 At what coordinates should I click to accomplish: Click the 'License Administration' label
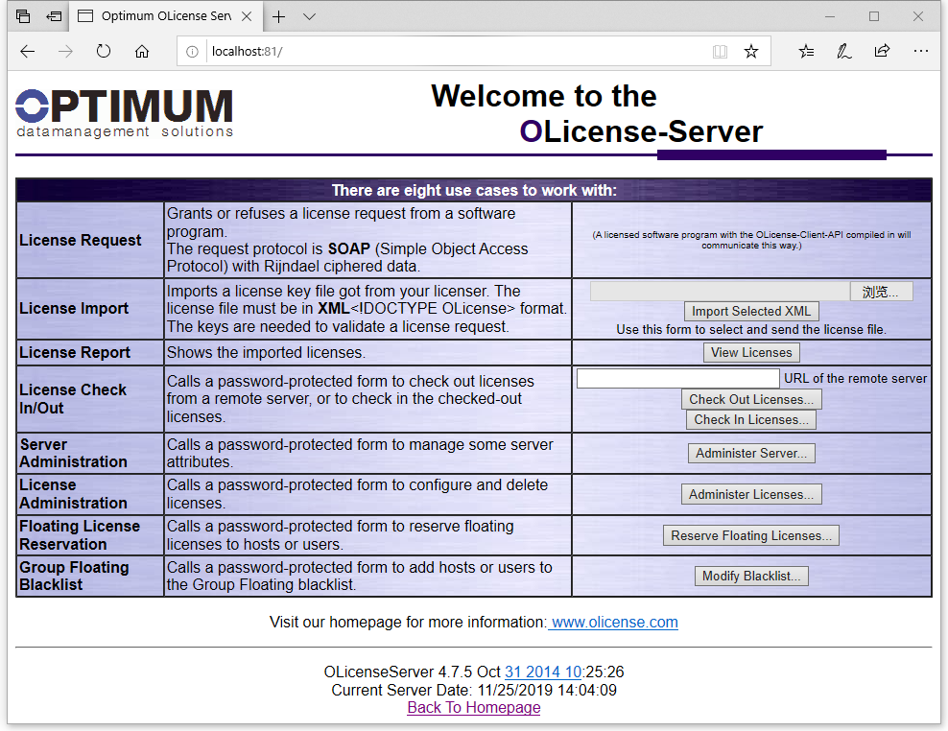pos(73,494)
